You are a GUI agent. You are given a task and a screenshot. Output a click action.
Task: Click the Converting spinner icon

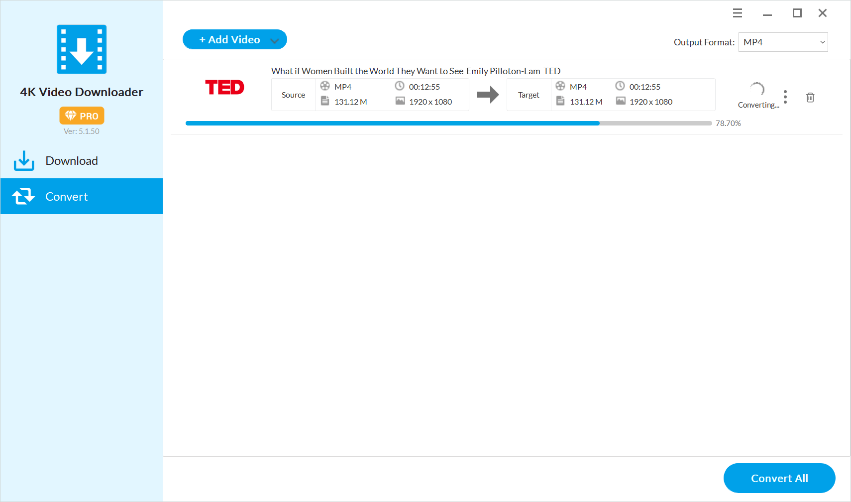[757, 90]
